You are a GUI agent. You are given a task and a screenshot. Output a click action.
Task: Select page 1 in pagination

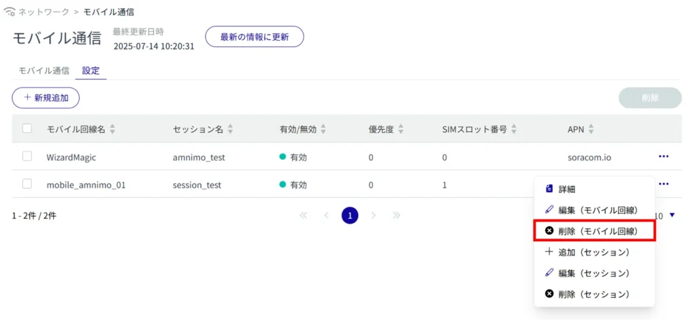pos(350,215)
